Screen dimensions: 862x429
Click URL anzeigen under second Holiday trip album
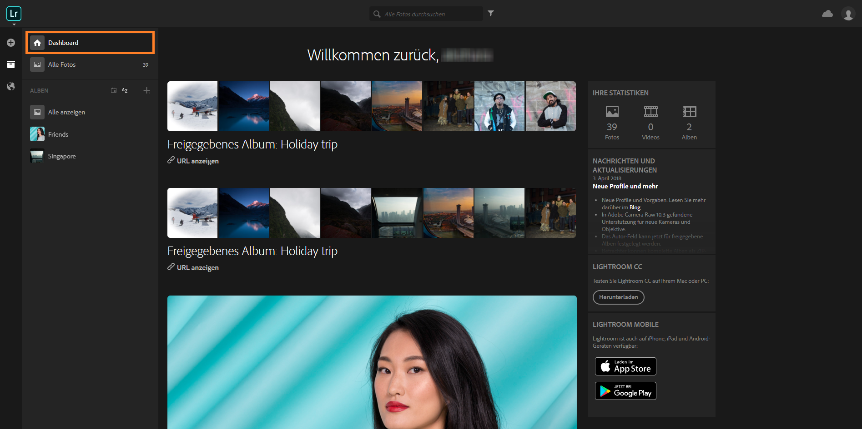pyautogui.click(x=193, y=267)
